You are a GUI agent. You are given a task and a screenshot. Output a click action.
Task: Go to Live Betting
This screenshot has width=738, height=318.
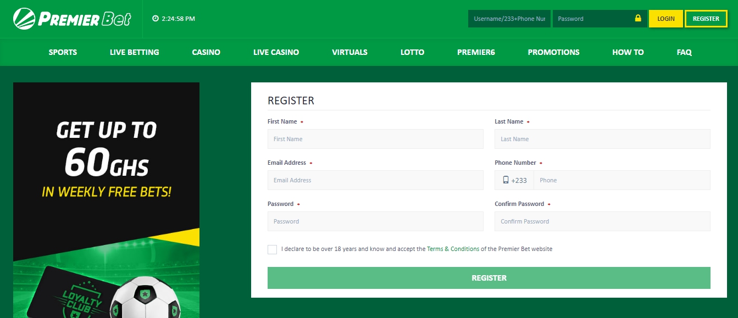point(135,52)
